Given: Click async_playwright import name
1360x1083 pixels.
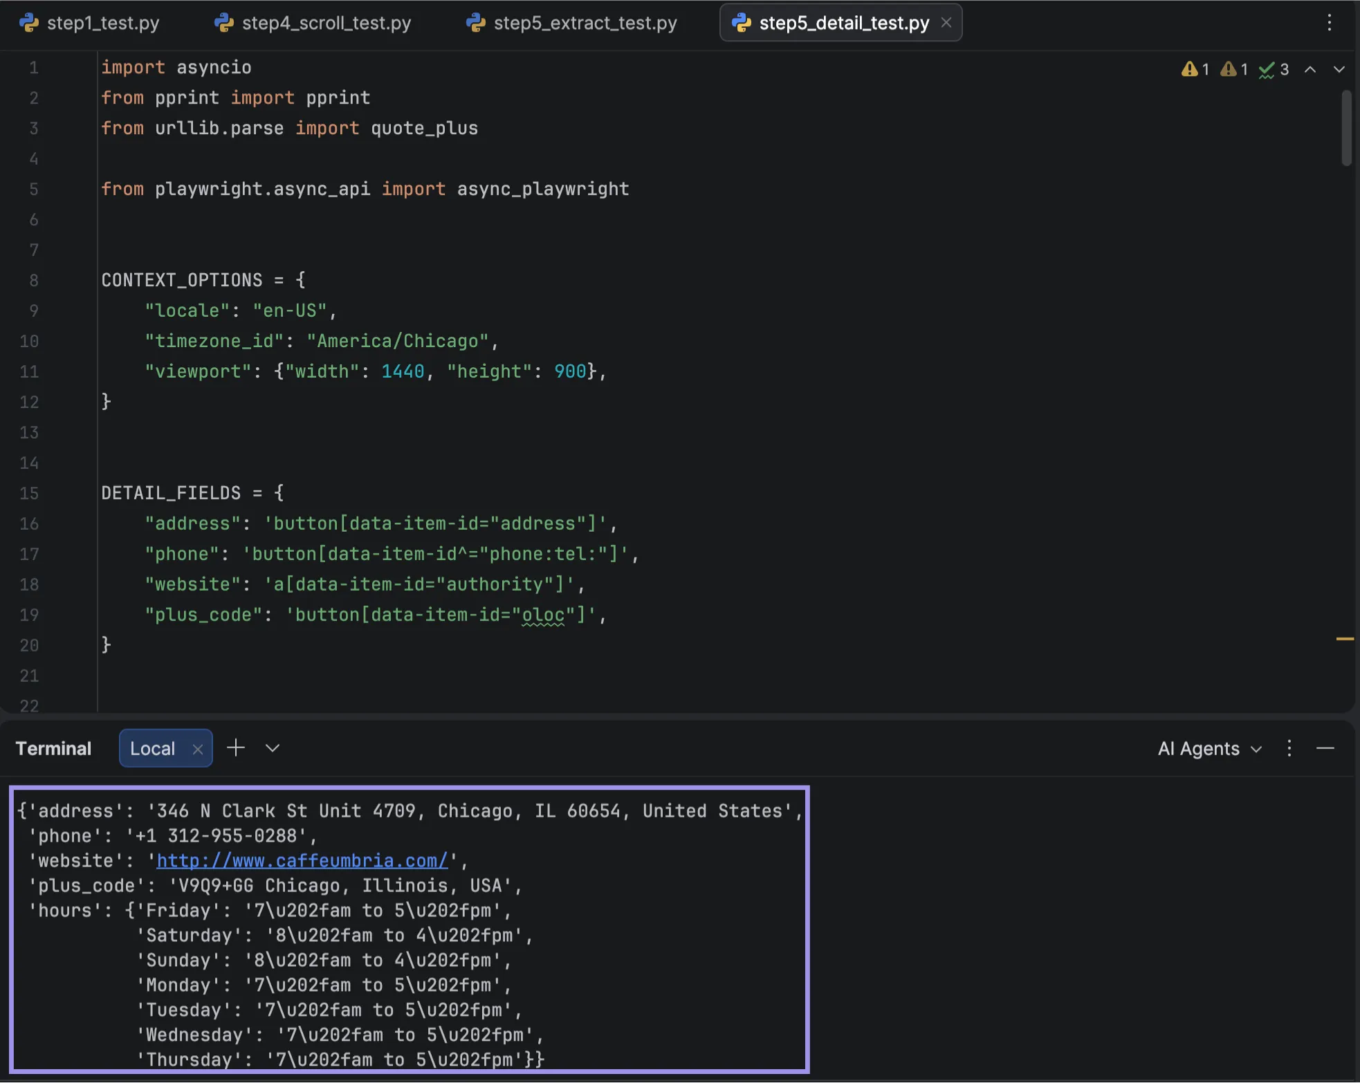Looking at the screenshot, I should 543,189.
